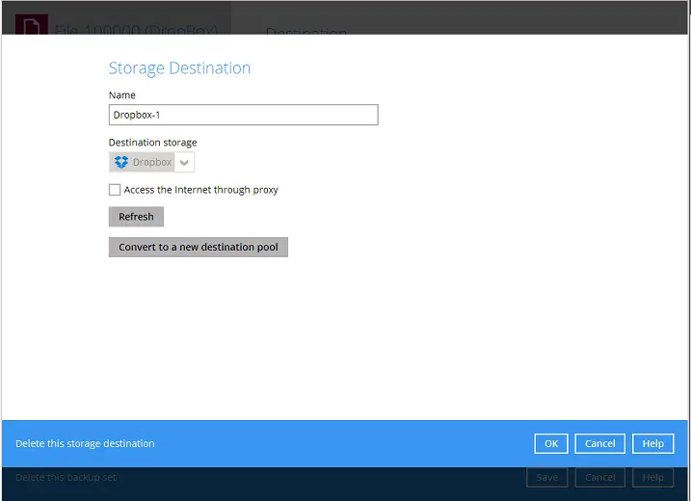Image resolution: width=691 pixels, height=501 pixels.
Task: Confirm with the OK button
Action: click(551, 443)
